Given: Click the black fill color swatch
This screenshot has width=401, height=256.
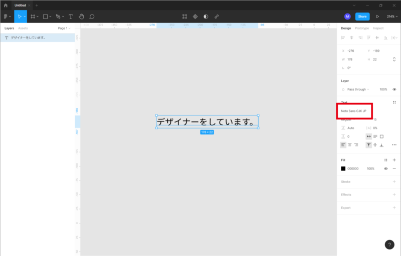Looking at the screenshot, I should (x=343, y=168).
